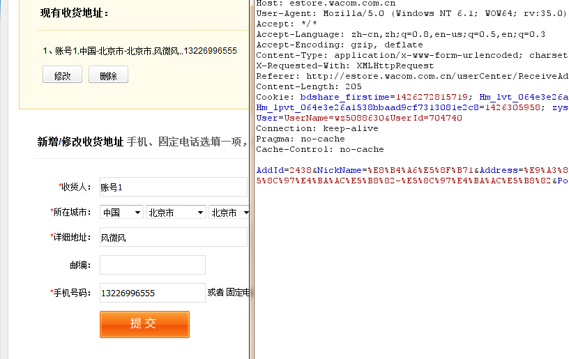Click the AddId=2438 parameter in request body
Viewport: 569px width, 359px height.
[x=284, y=170]
